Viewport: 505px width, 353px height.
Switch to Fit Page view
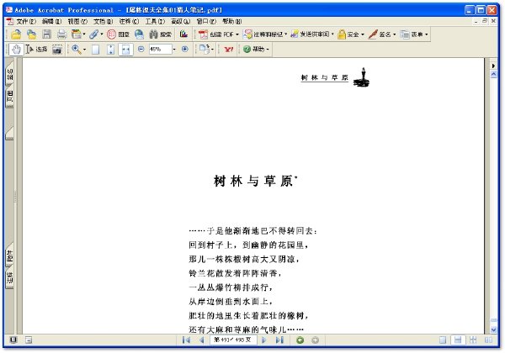tap(110, 50)
